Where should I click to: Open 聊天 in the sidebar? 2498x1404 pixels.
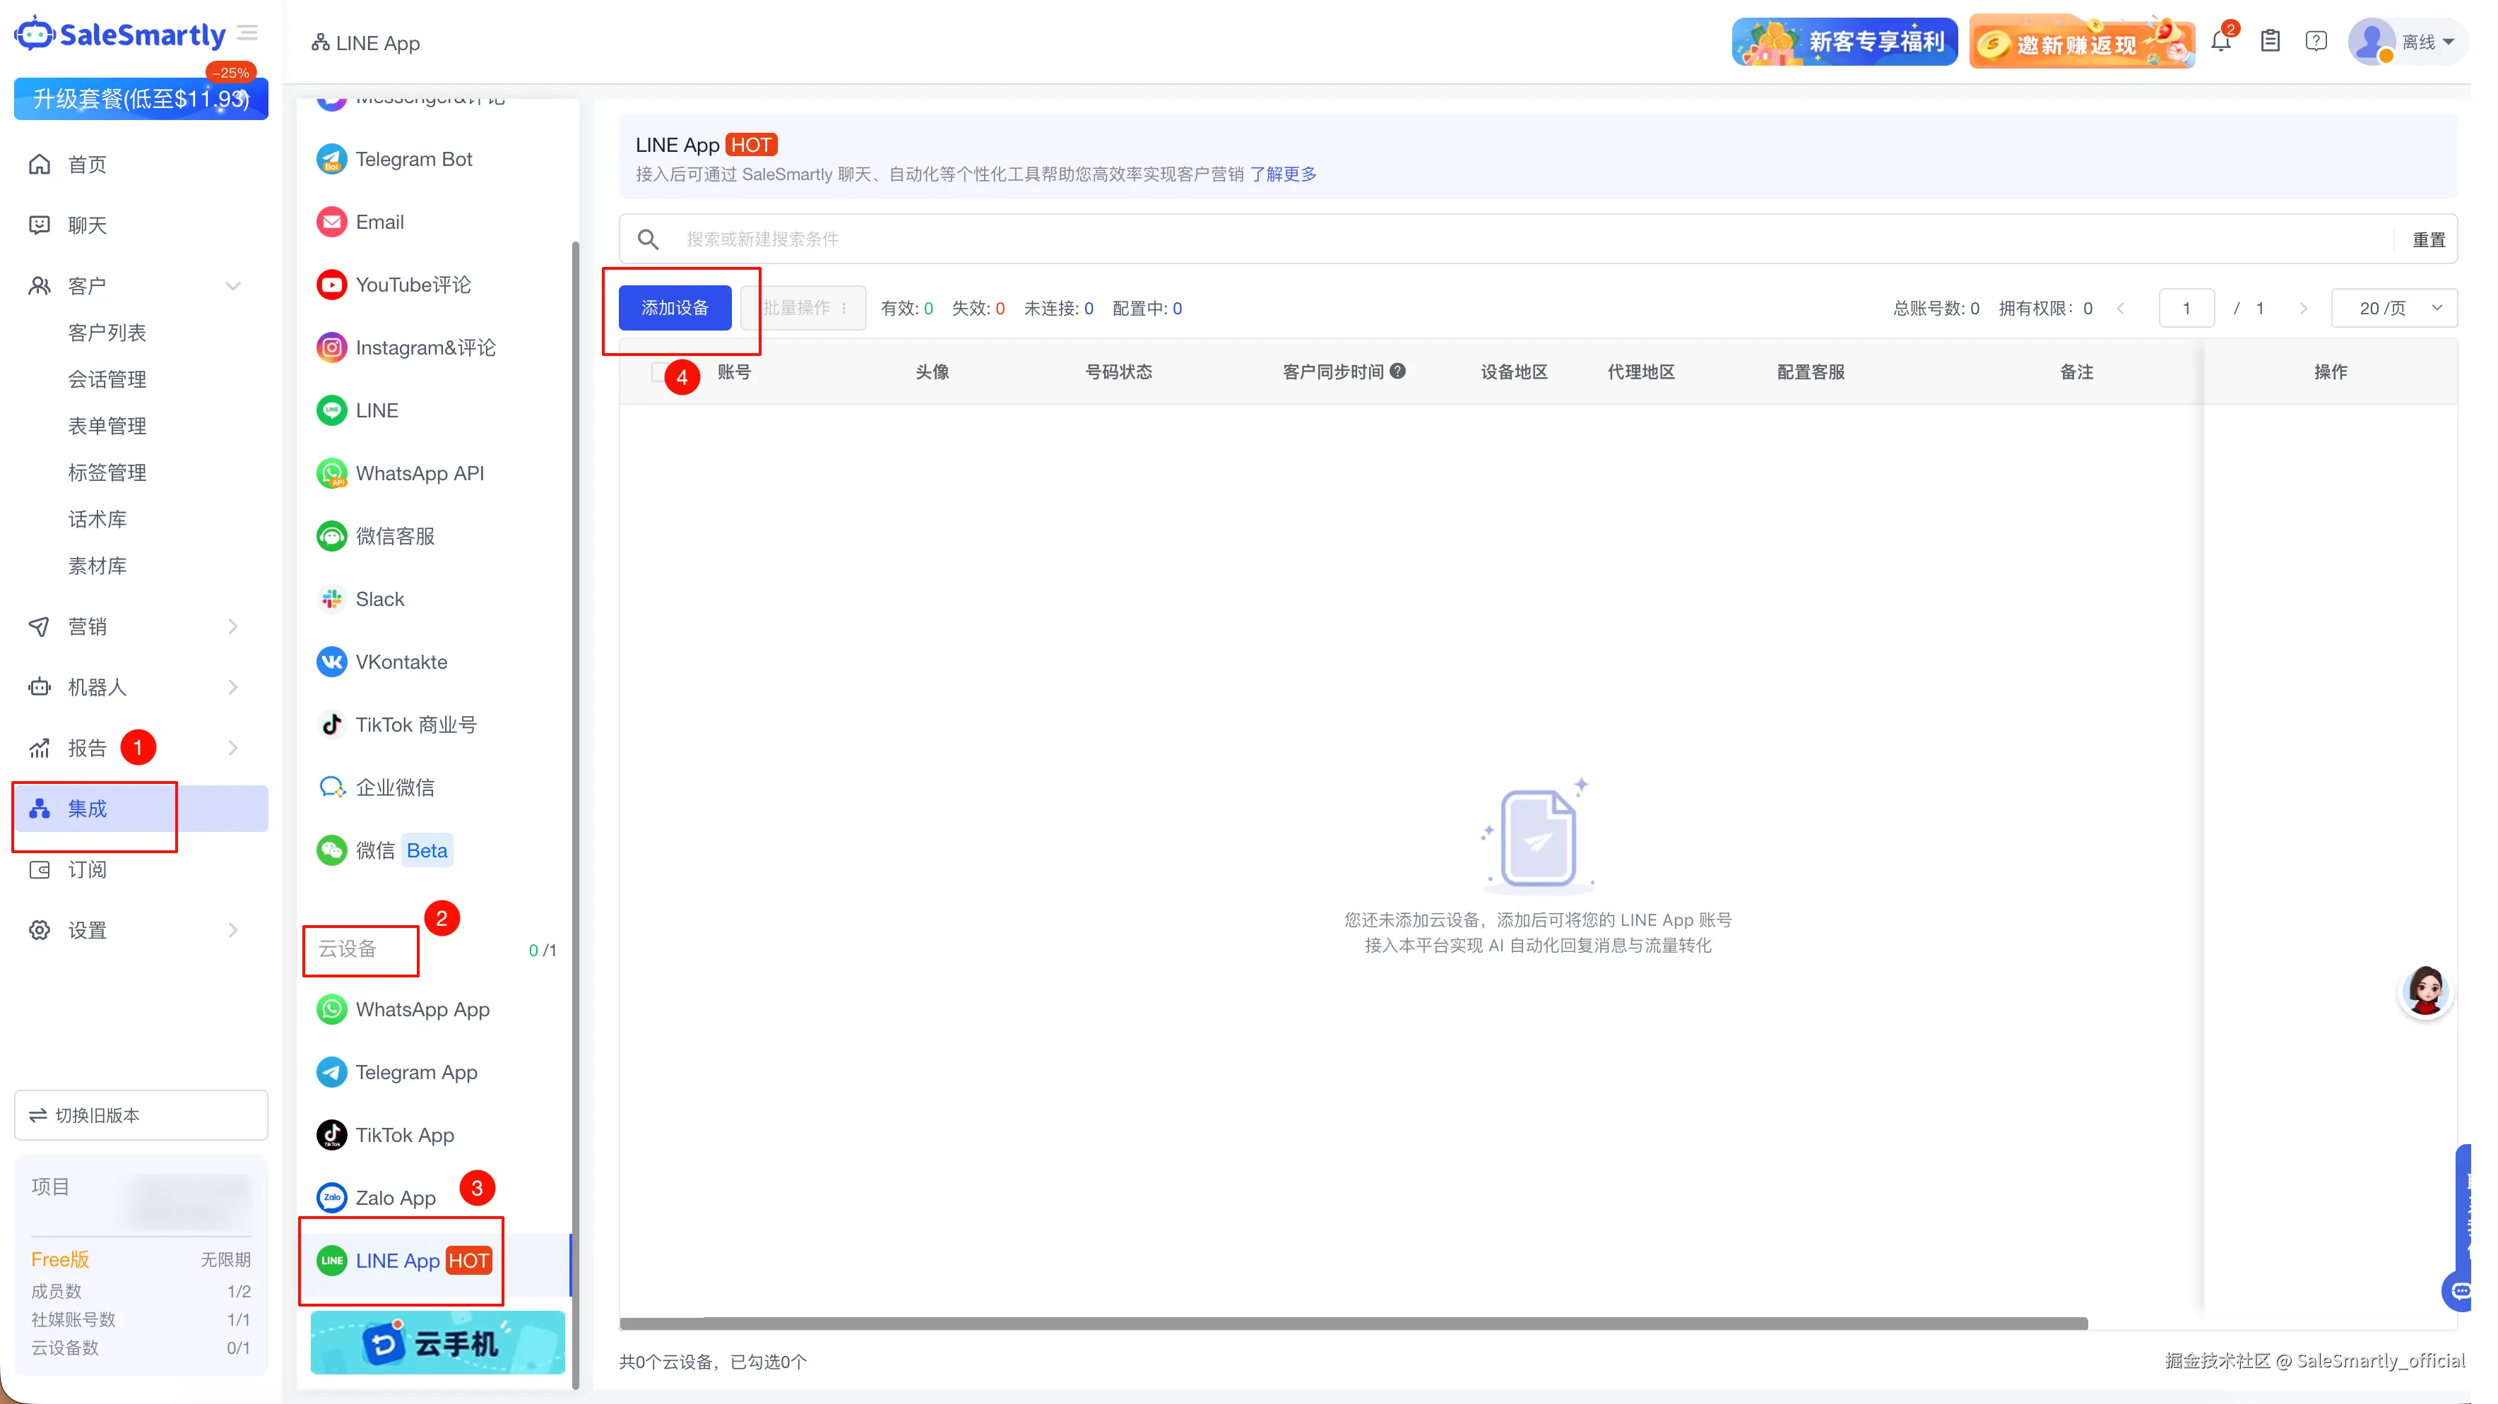pos(88,225)
